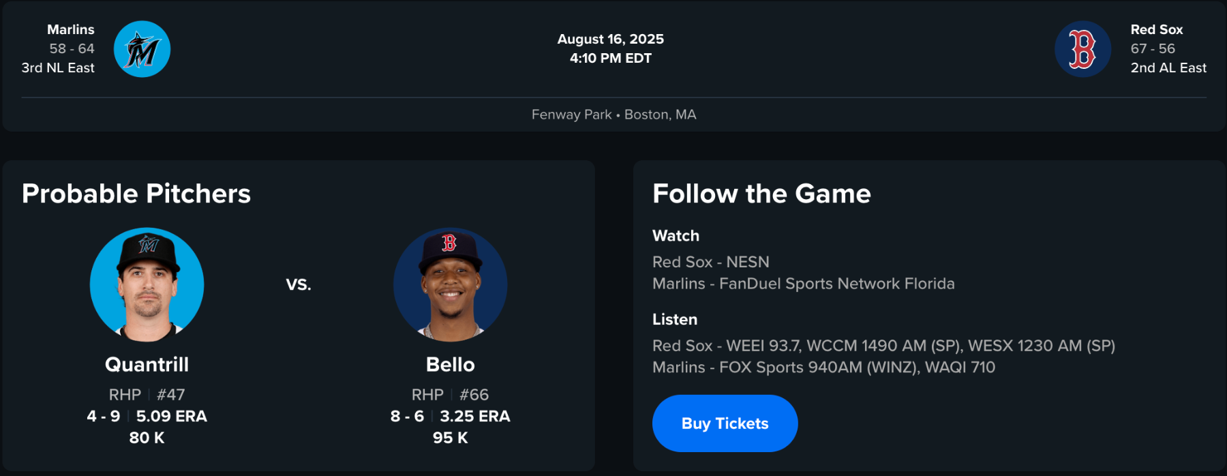Open Bello's headshot photo
Screen dimensions: 1227x476
[450, 284]
